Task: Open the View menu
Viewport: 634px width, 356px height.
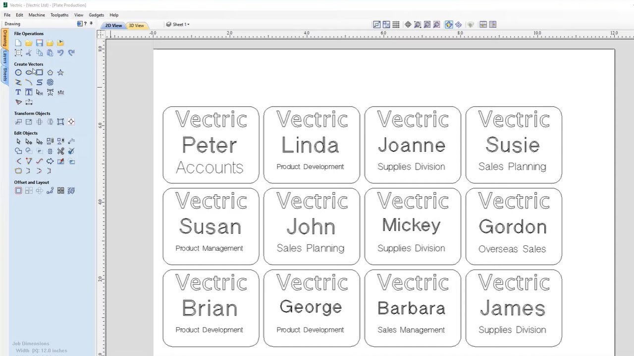Action: click(x=79, y=15)
